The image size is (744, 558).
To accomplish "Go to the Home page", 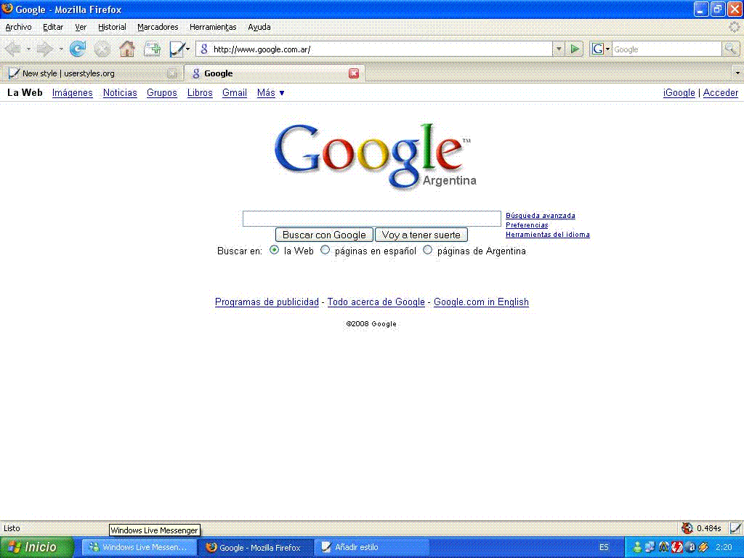I will pos(126,49).
